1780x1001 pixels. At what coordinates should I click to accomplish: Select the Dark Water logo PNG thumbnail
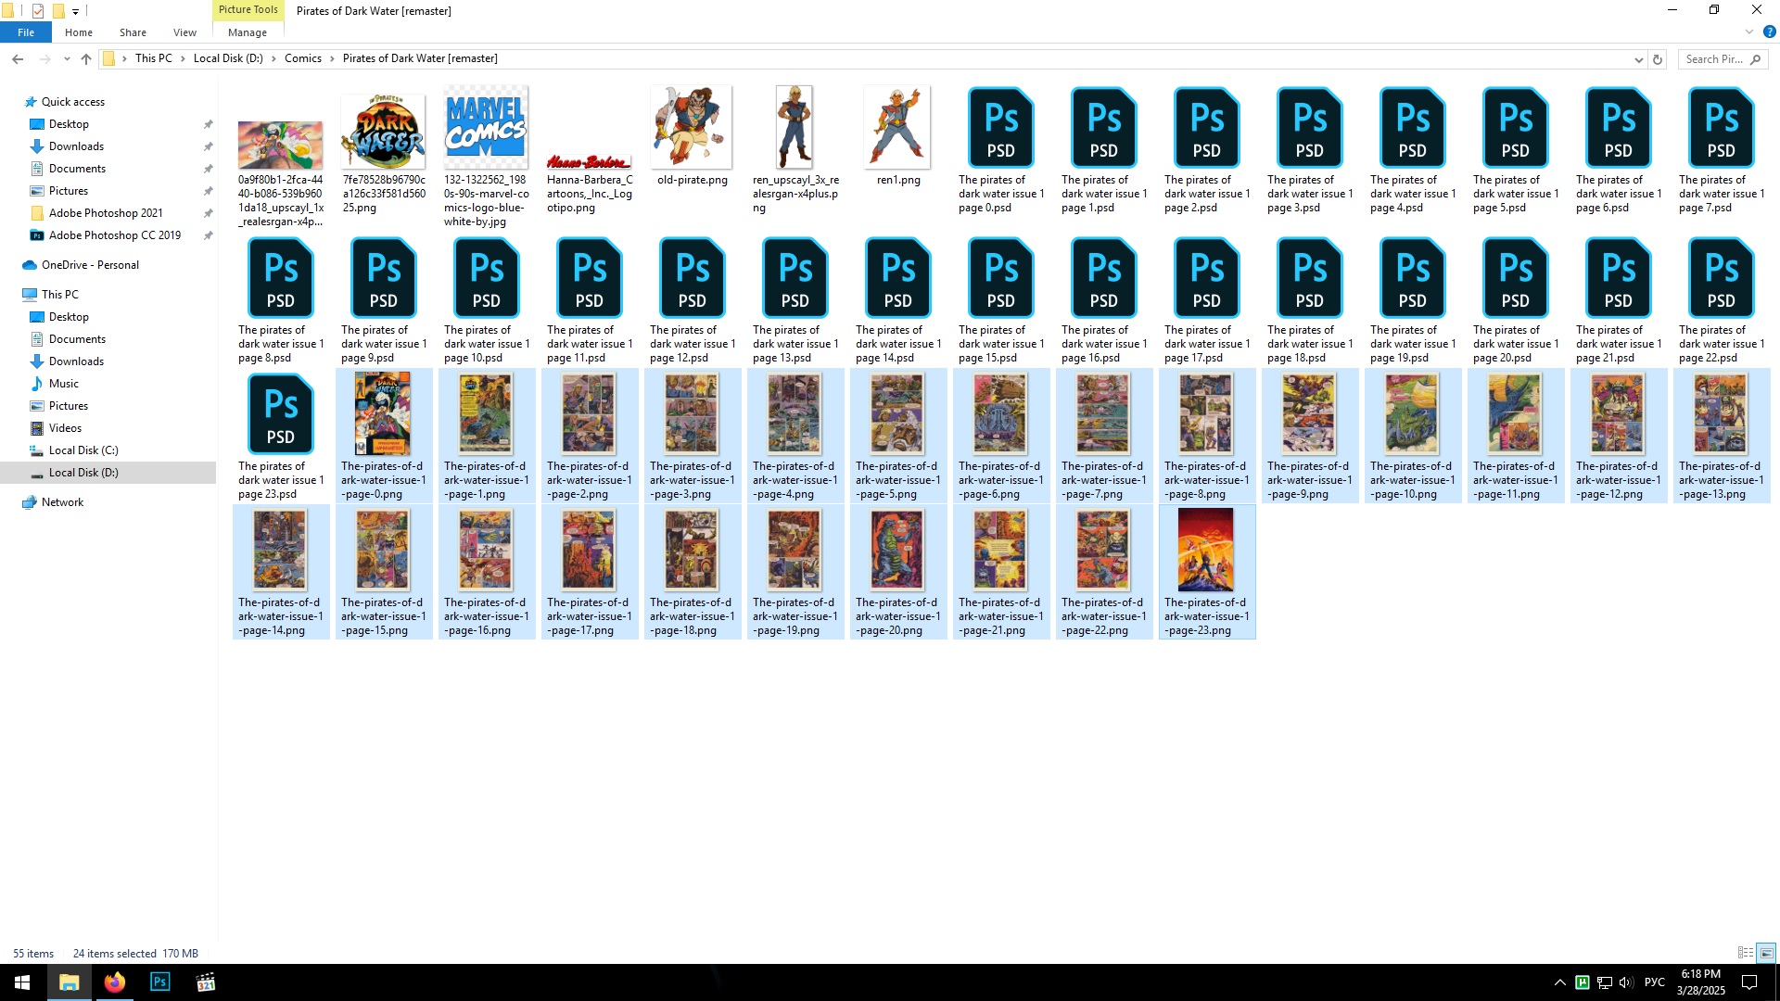(x=383, y=131)
